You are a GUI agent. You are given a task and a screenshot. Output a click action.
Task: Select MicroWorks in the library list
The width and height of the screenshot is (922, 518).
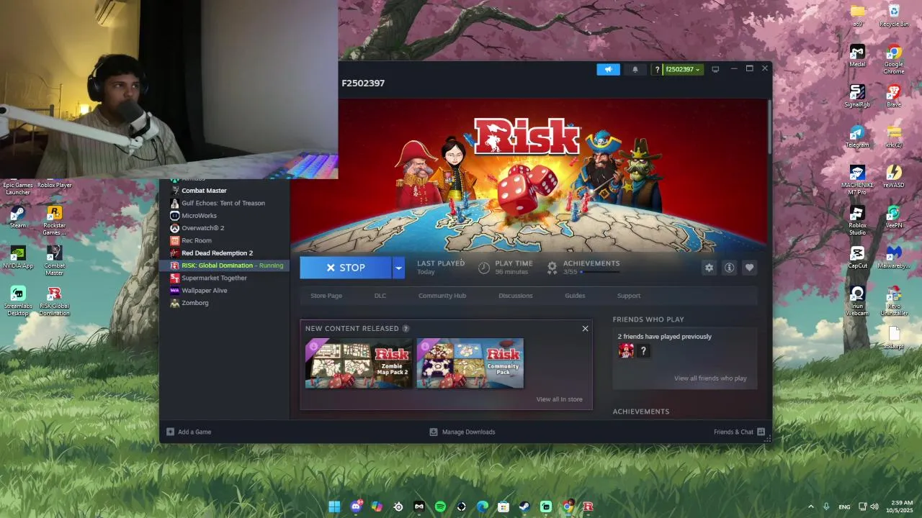(x=224, y=216)
